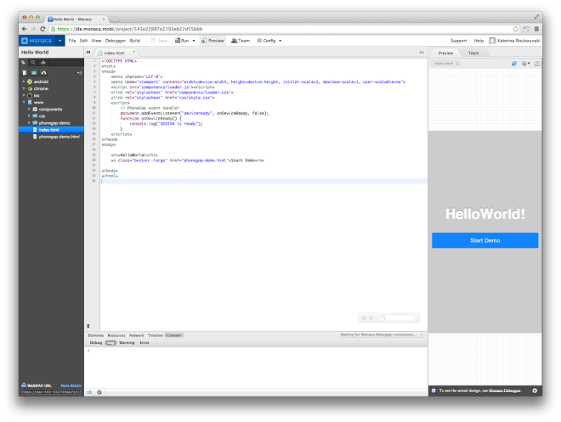Image resolution: width=561 pixels, height=422 pixels.
Task: Open the Network debugger tab
Action: 136,335
